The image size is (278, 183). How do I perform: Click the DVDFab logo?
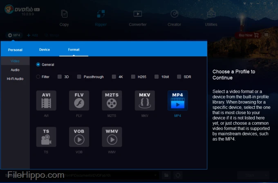coord(22,10)
